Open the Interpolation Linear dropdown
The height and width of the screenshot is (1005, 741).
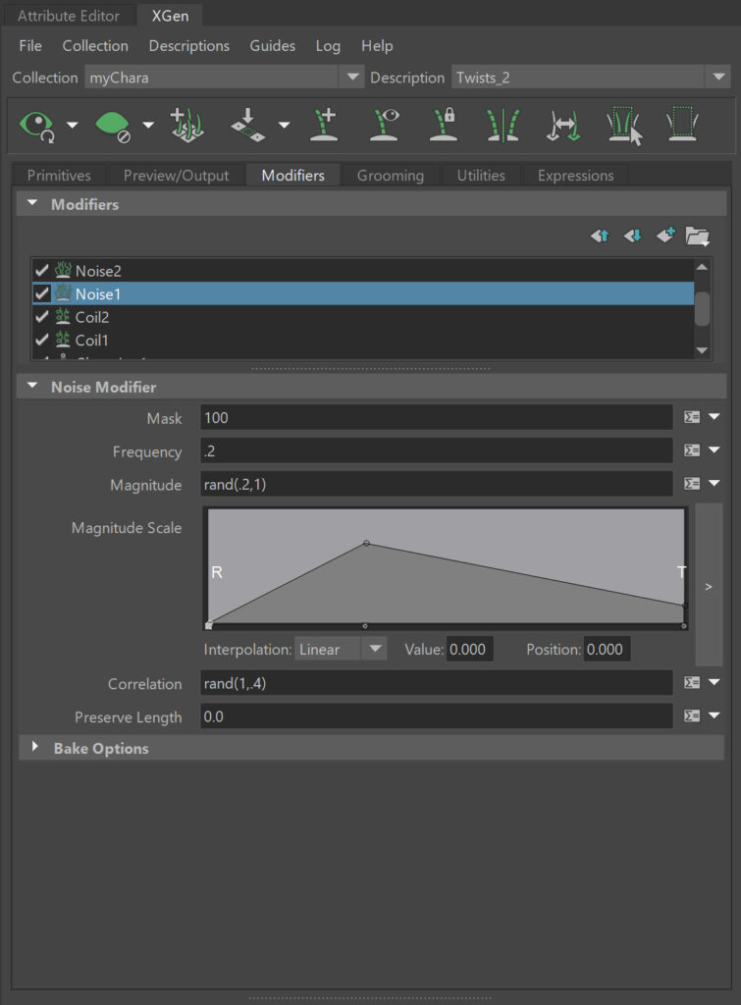(x=340, y=650)
